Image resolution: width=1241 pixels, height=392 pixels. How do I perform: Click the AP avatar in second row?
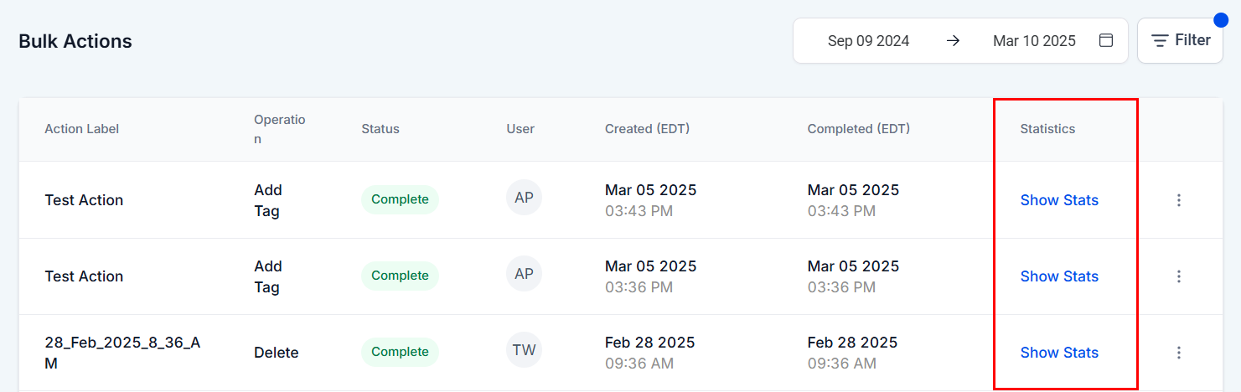tap(524, 274)
